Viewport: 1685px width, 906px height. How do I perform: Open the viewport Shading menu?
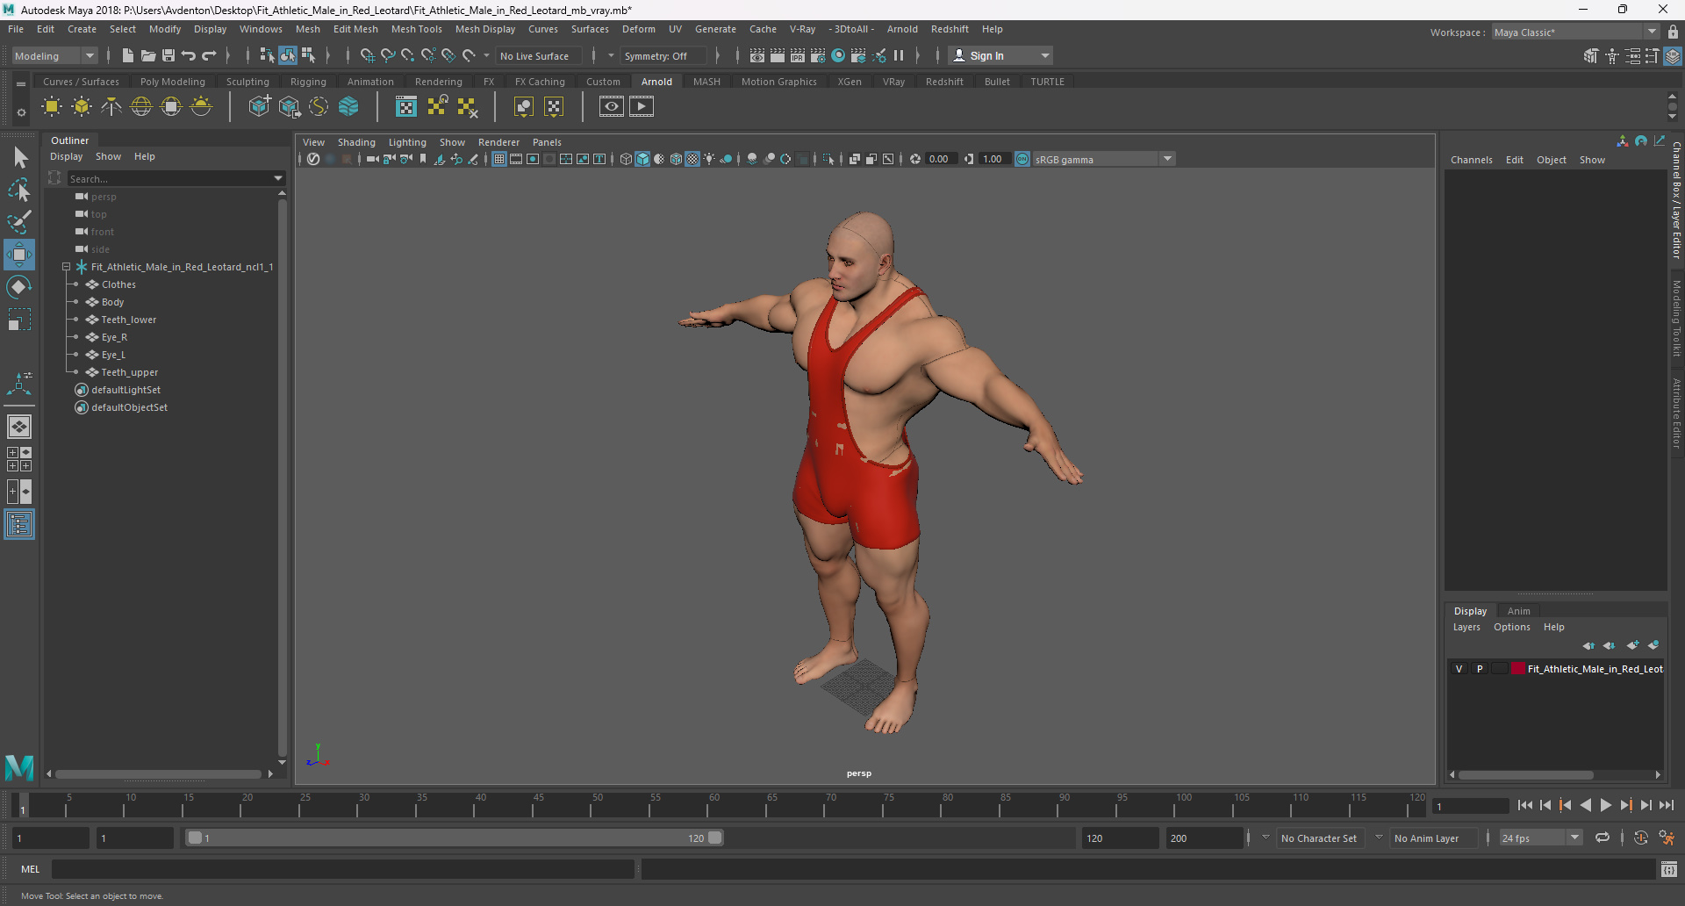[x=356, y=142]
